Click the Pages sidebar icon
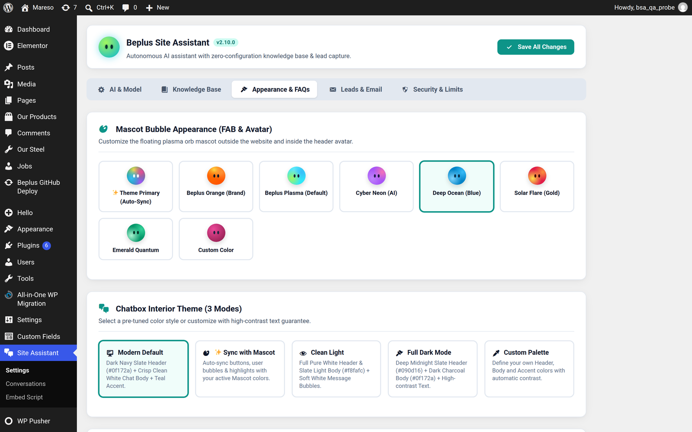Screen dimensions: 692x432 click(x=9, y=100)
